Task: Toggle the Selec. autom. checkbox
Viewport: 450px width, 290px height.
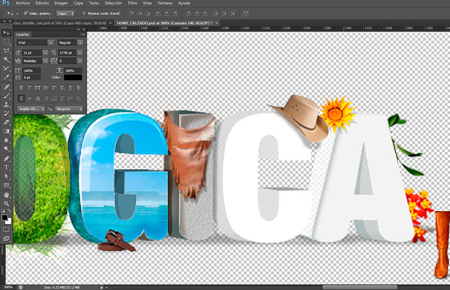Action: tap(26, 13)
